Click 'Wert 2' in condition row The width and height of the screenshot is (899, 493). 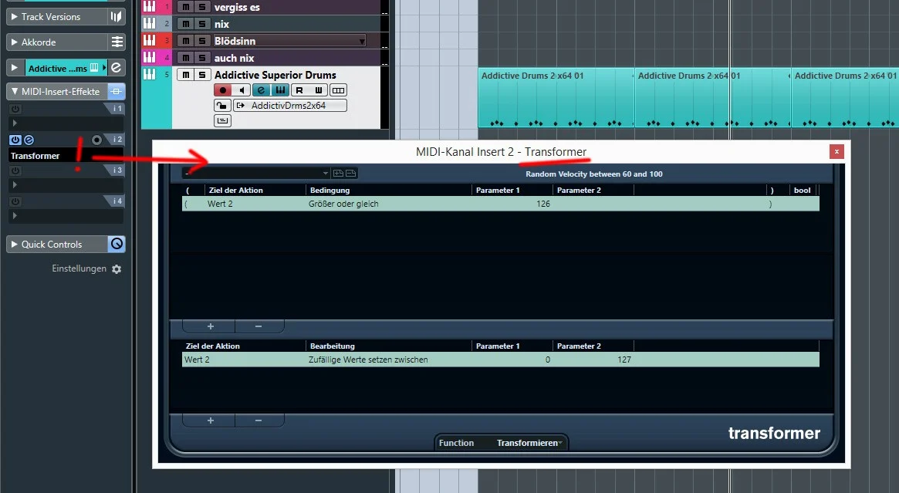(x=220, y=204)
